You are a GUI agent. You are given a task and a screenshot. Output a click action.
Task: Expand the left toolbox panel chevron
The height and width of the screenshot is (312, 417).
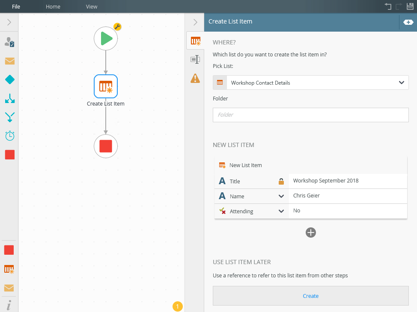click(x=9, y=22)
